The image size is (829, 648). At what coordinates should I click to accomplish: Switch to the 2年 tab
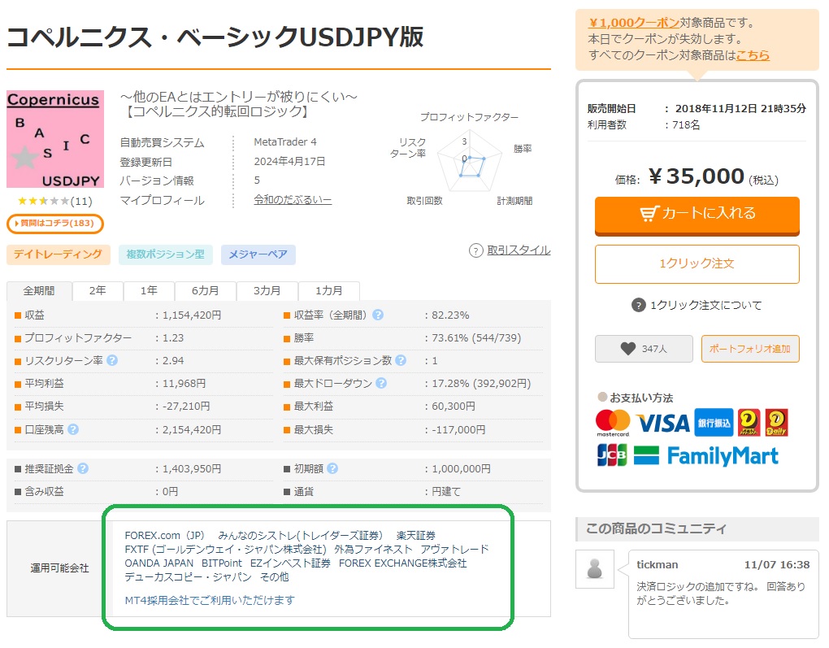tap(98, 291)
